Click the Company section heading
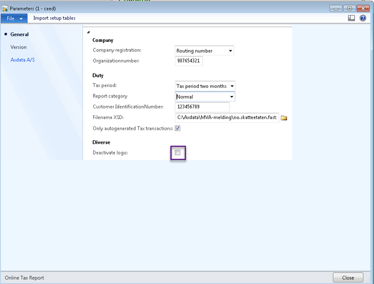The height and width of the screenshot is (284, 374). (103, 40)
